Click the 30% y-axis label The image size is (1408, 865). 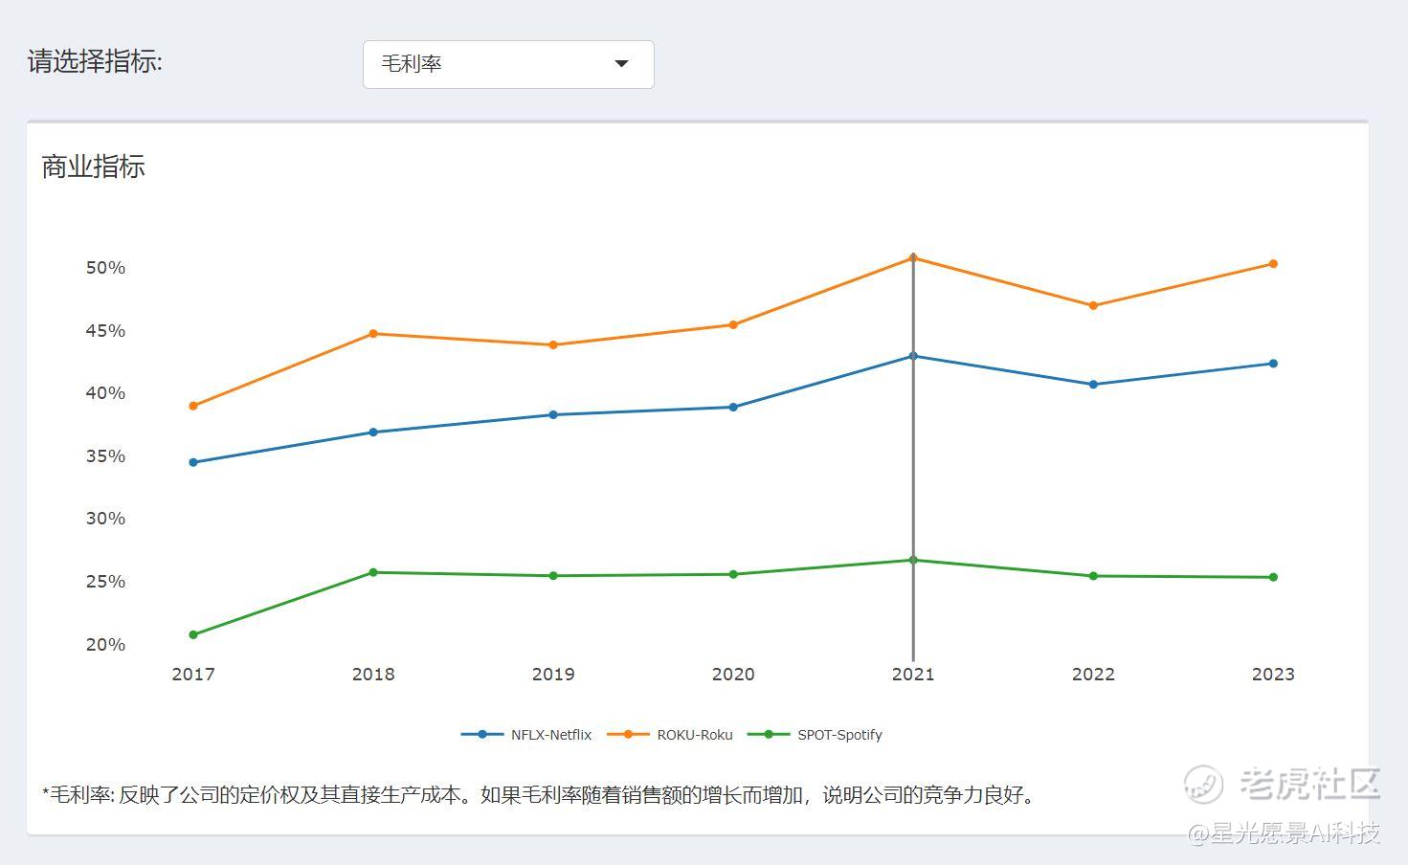(x=105, y=519)
